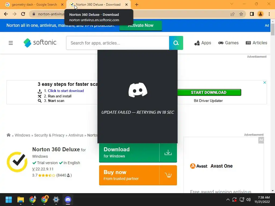
Task: Close the Bit Driver Updater ad
Action: point(265,82)
